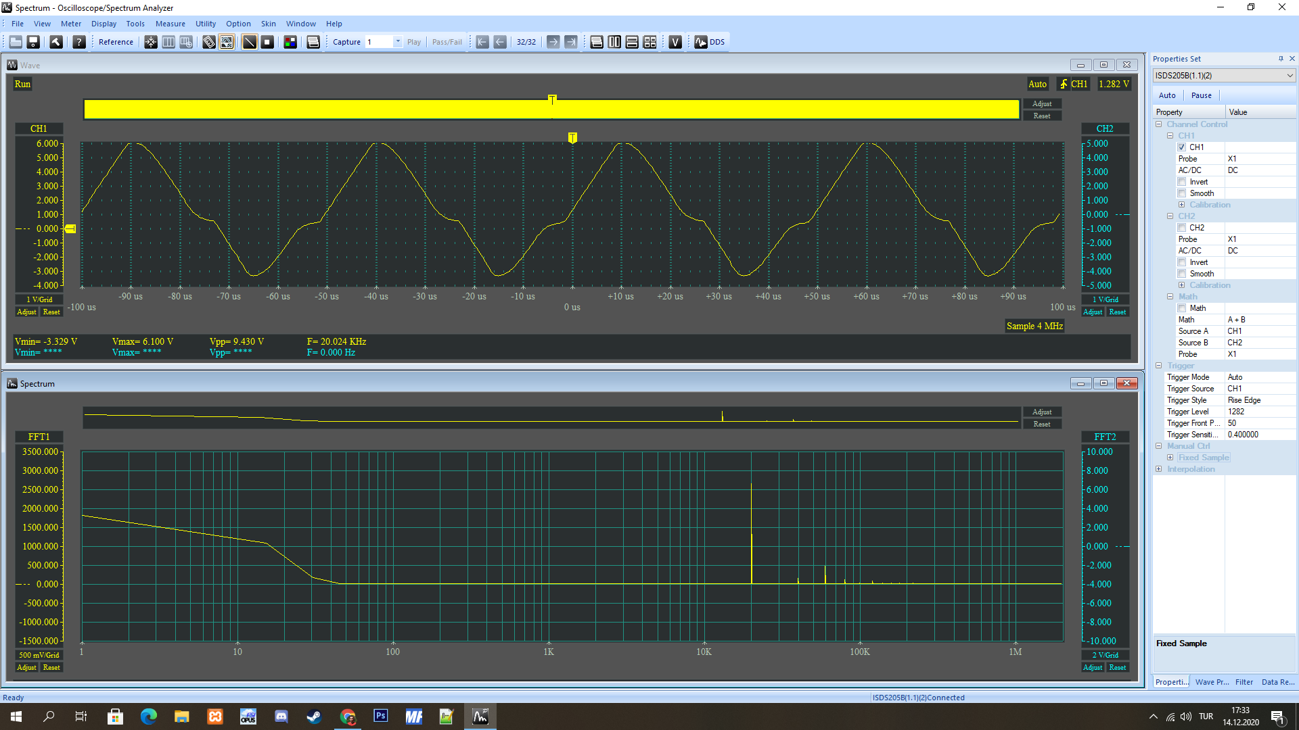The width and height of the screenshot is (1299, 730).
Task: Toggle the CH2 Smooth checkbox
Action: (1182, 274)
